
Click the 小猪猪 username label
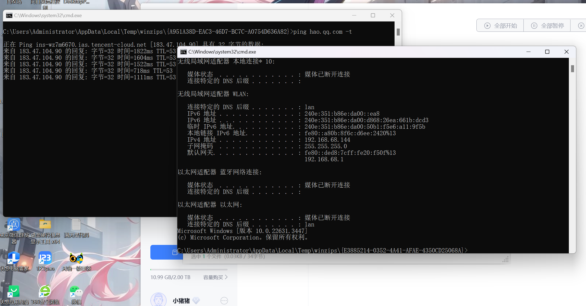tap(181, 301)
